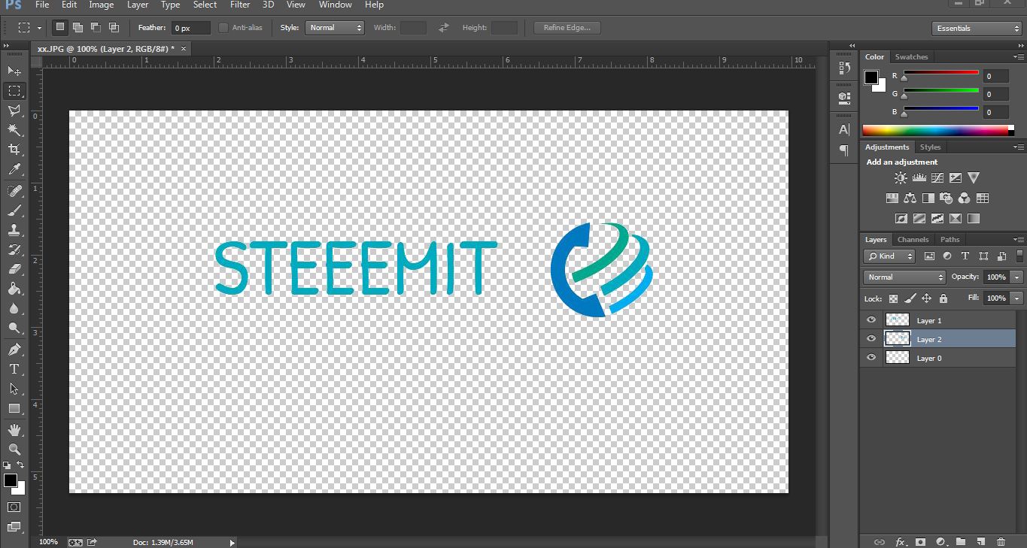Open the Kind filter dropdown
This screenshot has height=548, width=1027.
[x=889, y=256]
